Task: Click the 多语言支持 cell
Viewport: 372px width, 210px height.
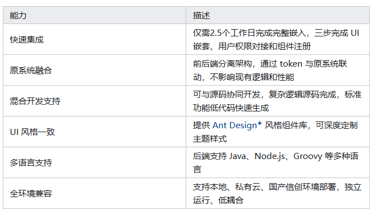Action: pos(94,162)
